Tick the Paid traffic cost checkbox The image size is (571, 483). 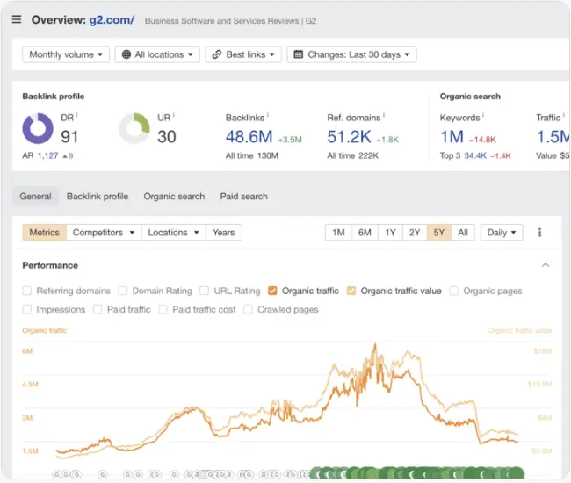point(164,309)
